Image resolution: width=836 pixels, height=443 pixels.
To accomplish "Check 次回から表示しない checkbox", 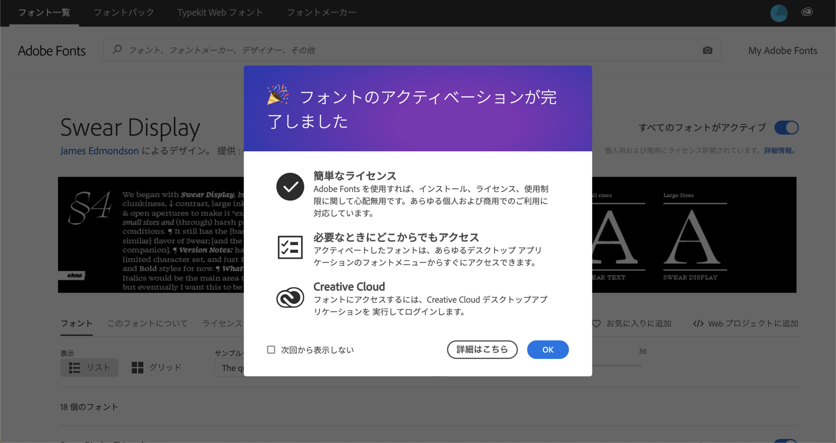I will coord(271,350).
